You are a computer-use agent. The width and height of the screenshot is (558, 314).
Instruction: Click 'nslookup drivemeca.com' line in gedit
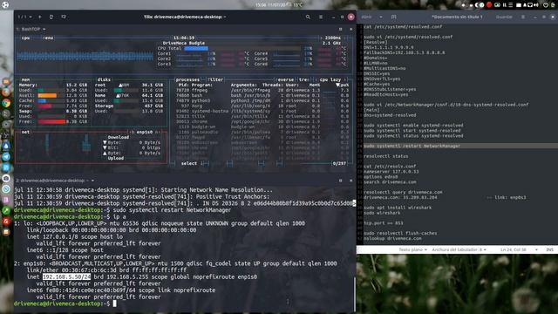392,238
